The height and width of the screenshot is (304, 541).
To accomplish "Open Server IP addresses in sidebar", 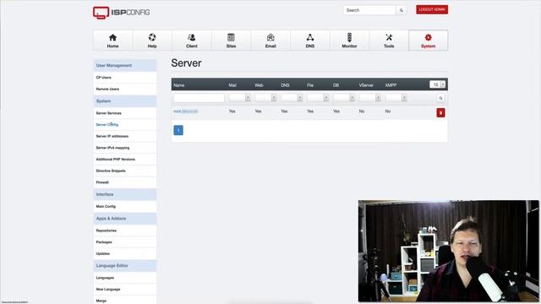I will [x=125, y=136].
